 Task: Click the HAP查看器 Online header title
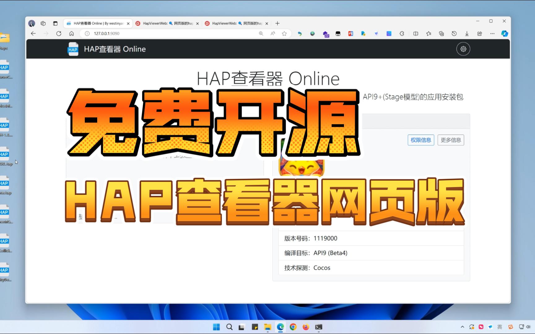tap(115, 49)
